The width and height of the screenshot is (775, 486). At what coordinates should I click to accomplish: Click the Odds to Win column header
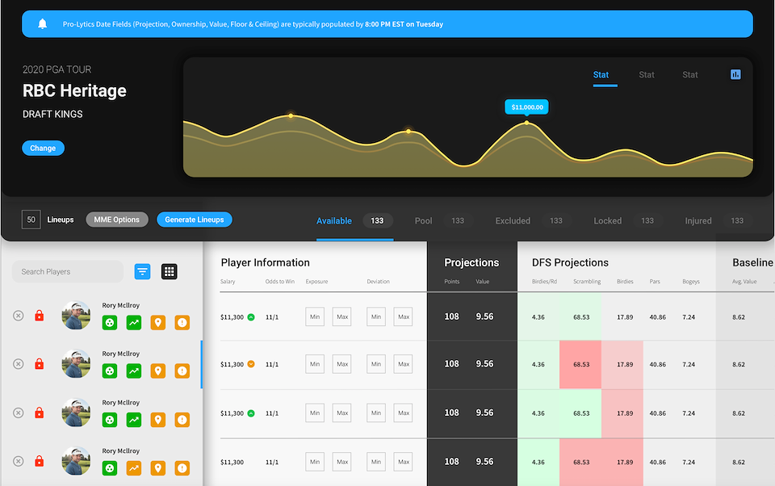[x=280, y=281]
